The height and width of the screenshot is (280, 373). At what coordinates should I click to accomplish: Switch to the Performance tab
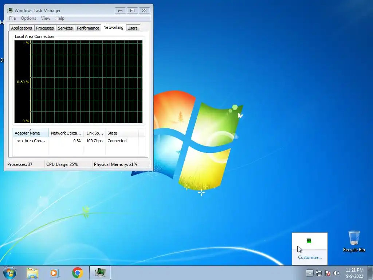tap(88, 28)
